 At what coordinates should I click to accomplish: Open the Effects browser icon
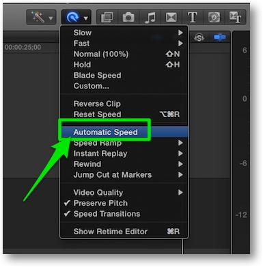[x=107, y=17]
